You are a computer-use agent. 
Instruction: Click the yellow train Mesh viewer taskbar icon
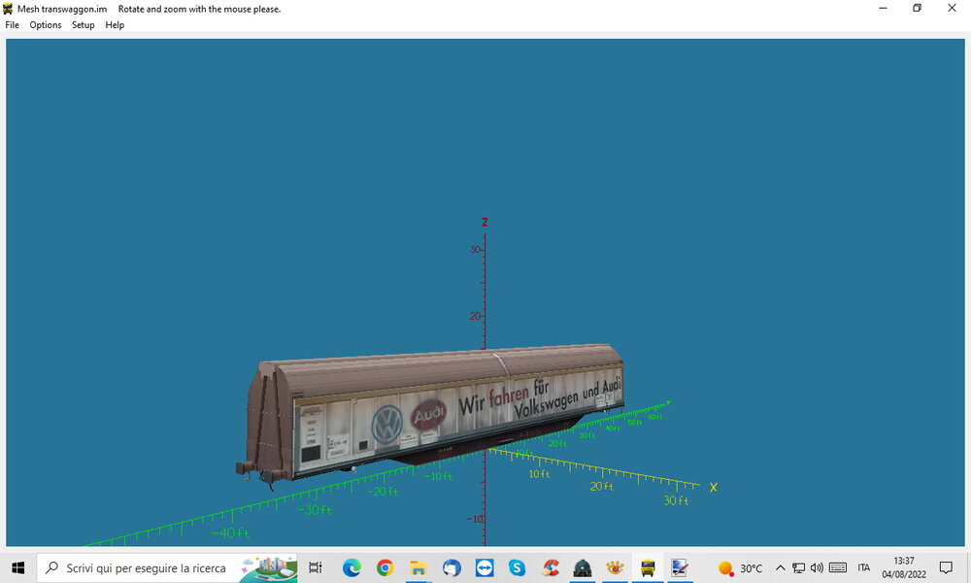[x=648, y=567]
